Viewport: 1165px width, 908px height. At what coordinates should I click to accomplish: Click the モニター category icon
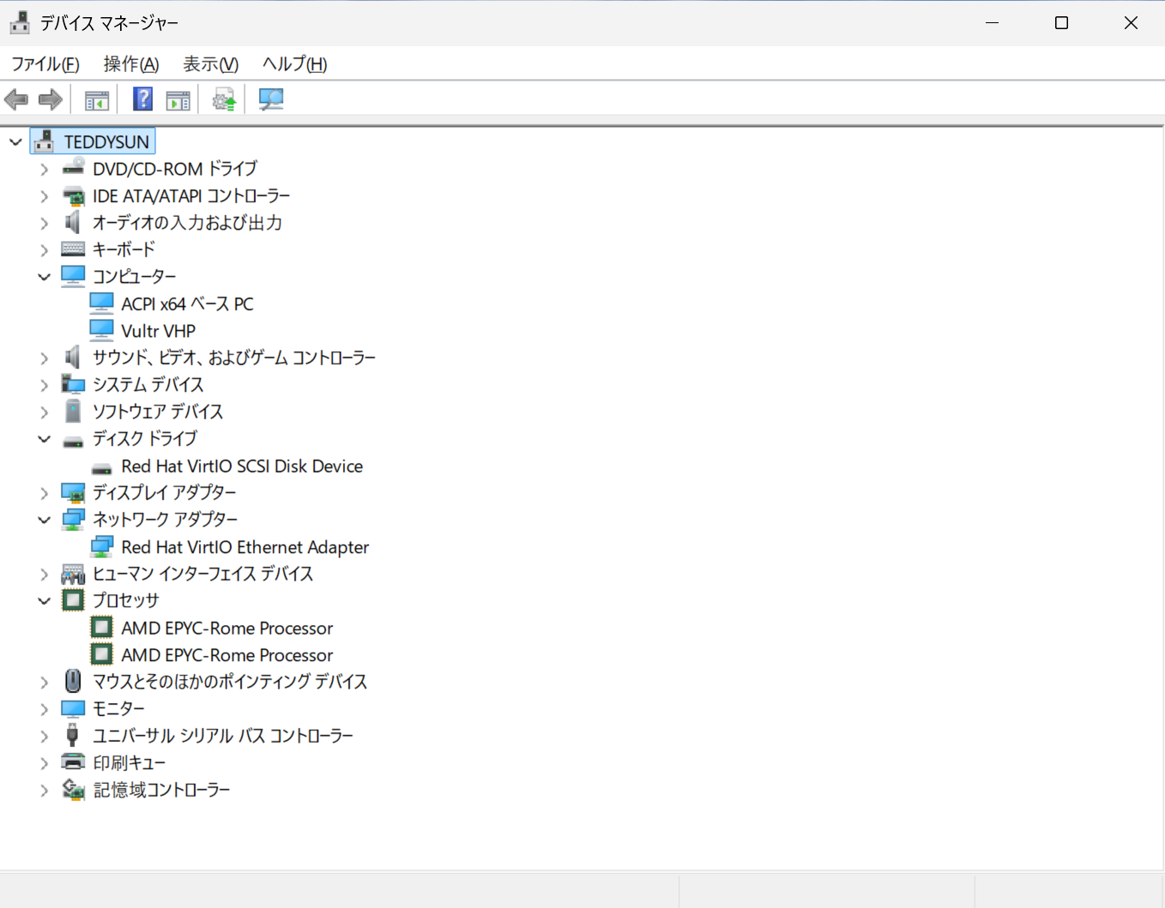point(74,708)
